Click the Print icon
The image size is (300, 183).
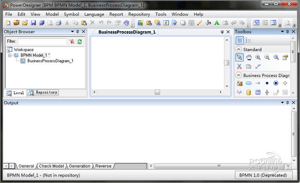pos(59,23)
